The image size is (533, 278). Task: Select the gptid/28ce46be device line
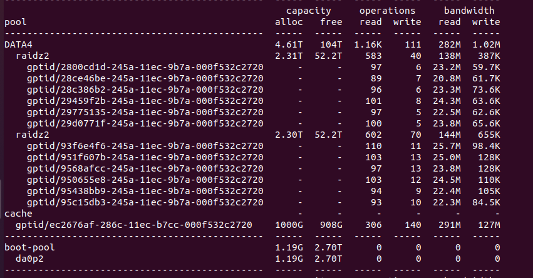[x=145, y=78]
